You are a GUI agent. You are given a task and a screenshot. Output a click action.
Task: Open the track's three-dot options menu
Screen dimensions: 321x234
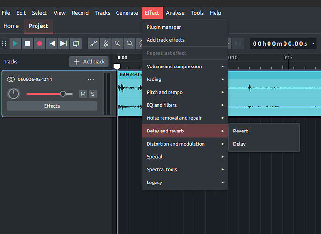click(x=91, y=79)
